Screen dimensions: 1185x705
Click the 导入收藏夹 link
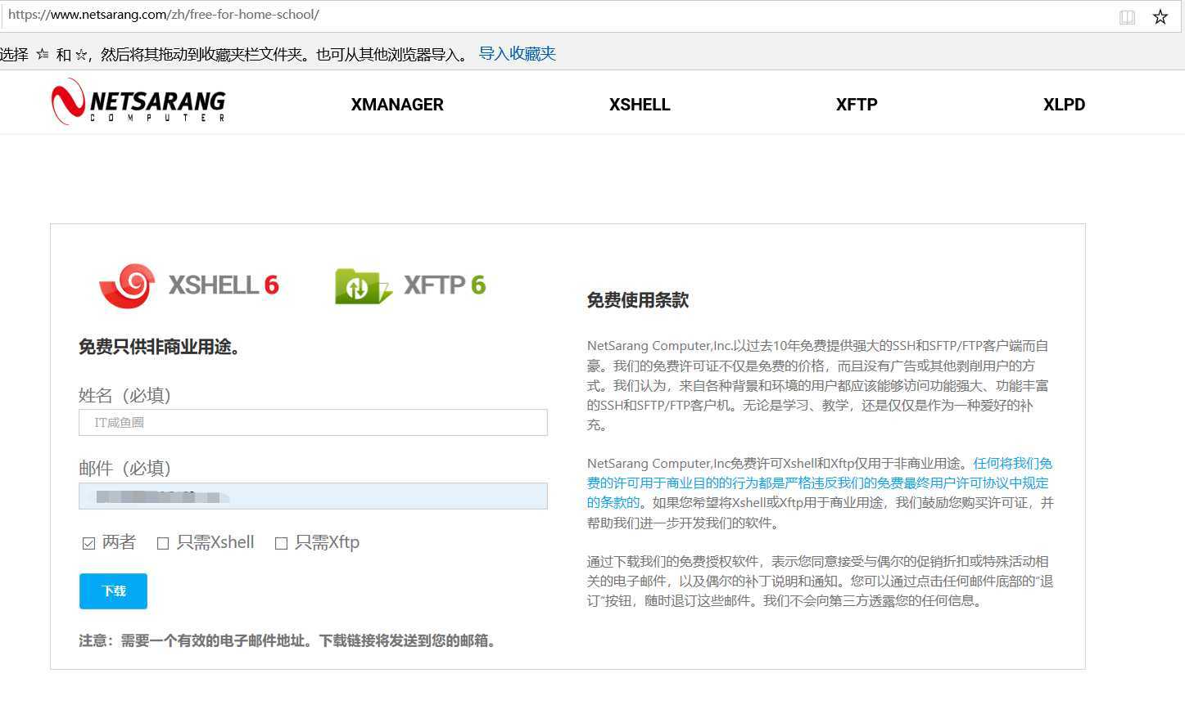[517, 53]
